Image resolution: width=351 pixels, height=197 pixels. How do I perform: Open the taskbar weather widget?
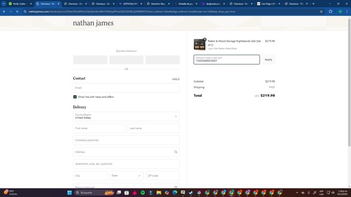pos(10,193)
